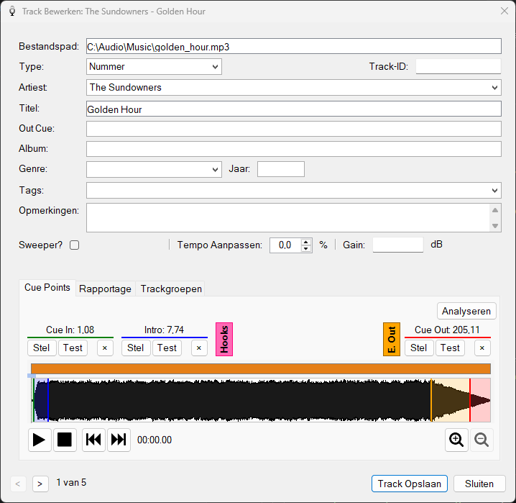Click the Bestandspad file path field
Image resolution: width=516 pixels, height=503 pixels.
293,47
